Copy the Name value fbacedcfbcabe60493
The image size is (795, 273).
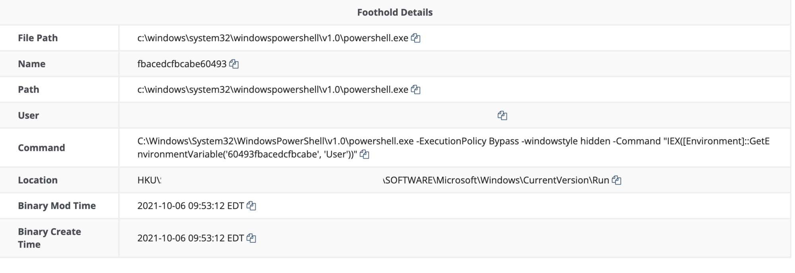pos(234,64)
